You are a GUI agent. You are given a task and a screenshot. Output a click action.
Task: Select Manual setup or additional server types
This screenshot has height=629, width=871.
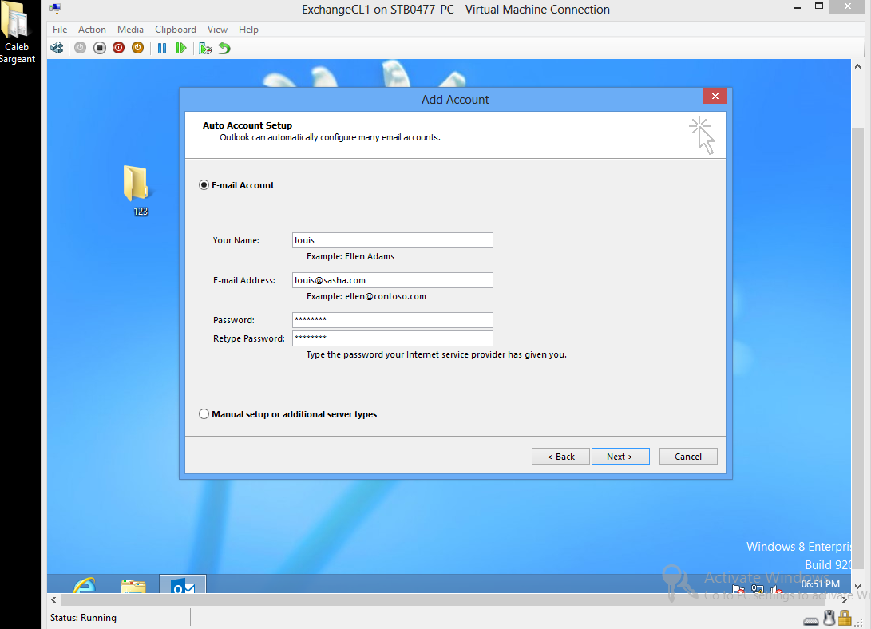204,414
